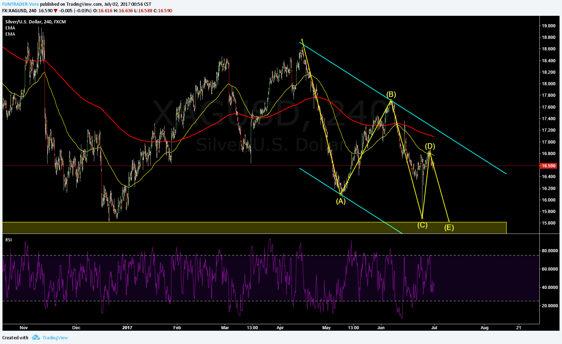Click the Nov date on time axis
The height and width of the screenshot is (344, 562).
24,327
